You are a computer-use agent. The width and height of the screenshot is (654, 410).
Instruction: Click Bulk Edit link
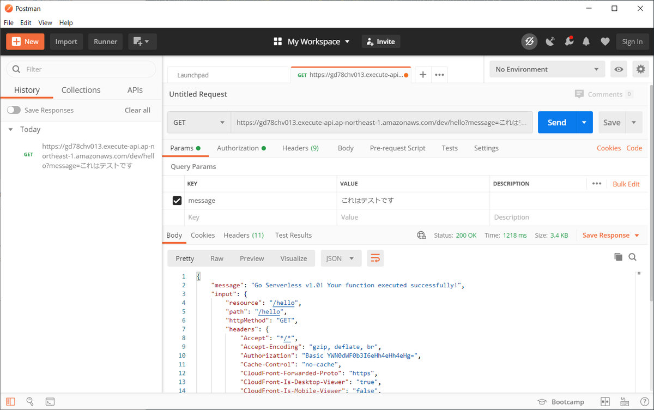(626, 184)
